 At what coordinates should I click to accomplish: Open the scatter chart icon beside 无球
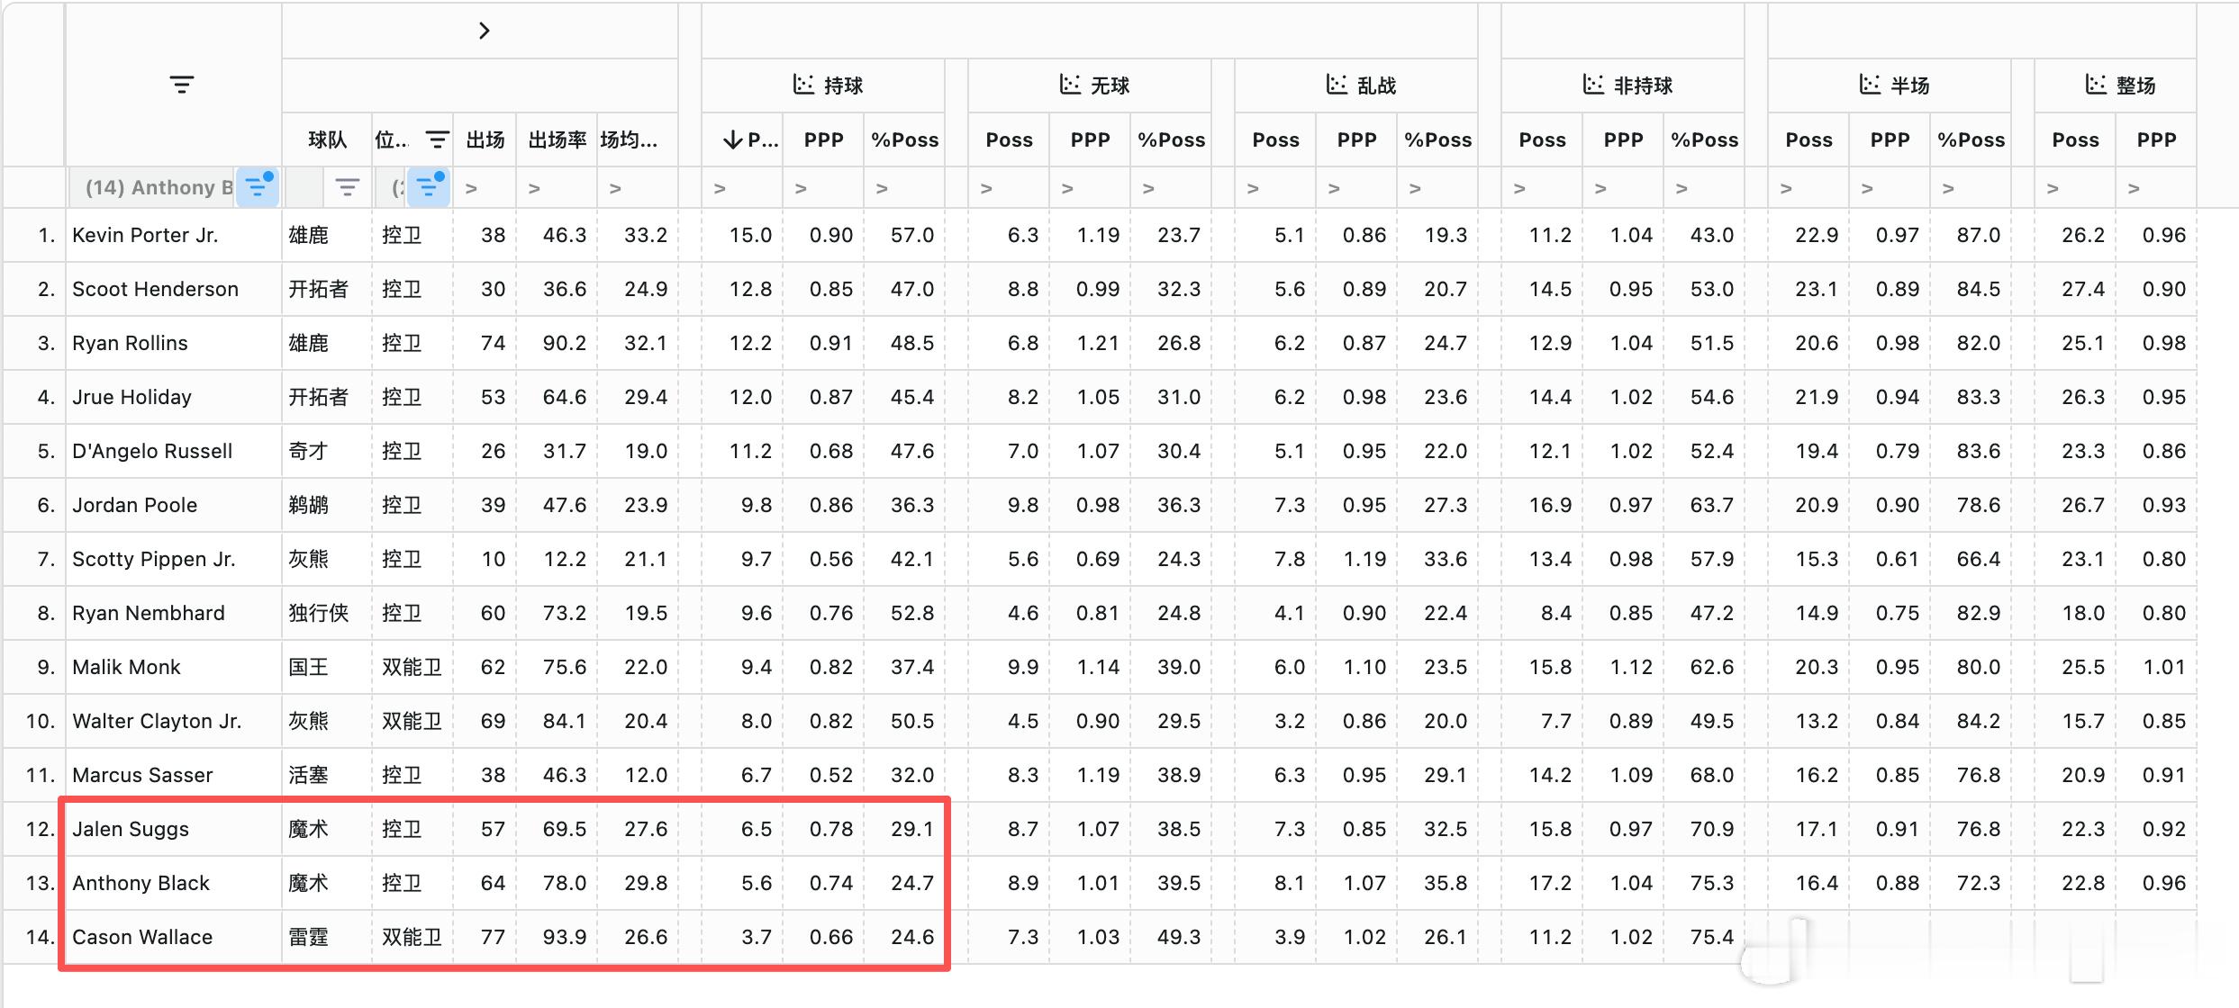pyautogui.click(x=1069, y=85)
